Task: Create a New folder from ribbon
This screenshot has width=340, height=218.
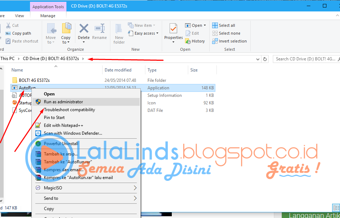Action: [x=119, y=34]
